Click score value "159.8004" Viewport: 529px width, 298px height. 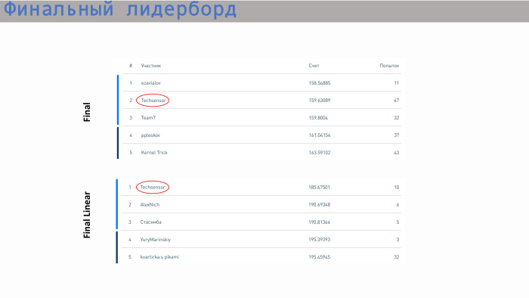(318, 118)
